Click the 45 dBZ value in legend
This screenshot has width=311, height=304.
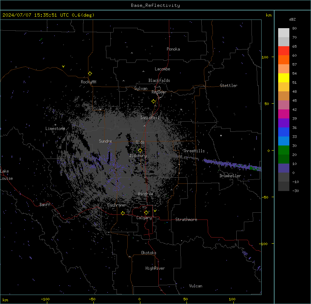coord(294,101)
